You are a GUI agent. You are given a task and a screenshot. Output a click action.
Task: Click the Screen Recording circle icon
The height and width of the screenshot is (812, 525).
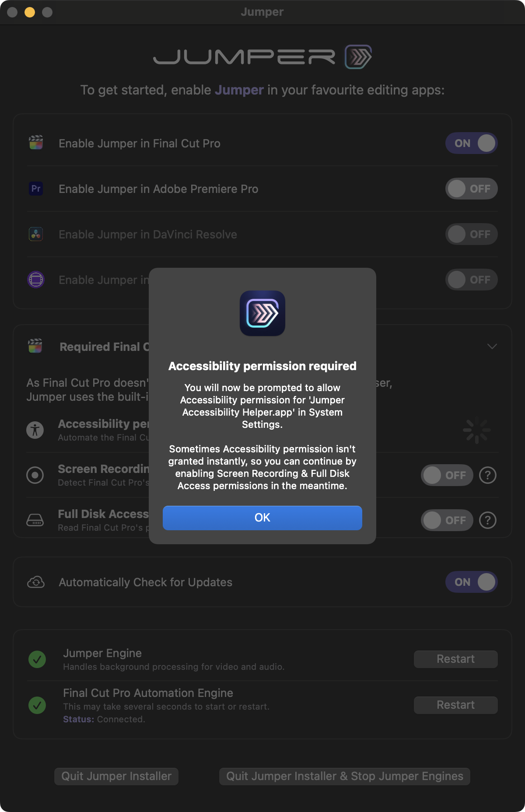point(35,475)
